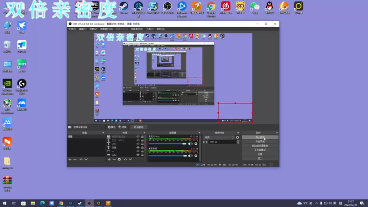Click Studio Mode button in Controls
The width and height of the screenshot is (368, 207).
tap(260, 150)
